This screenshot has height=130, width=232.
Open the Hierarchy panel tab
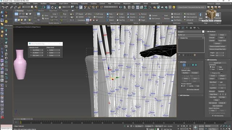pos(187,28)
